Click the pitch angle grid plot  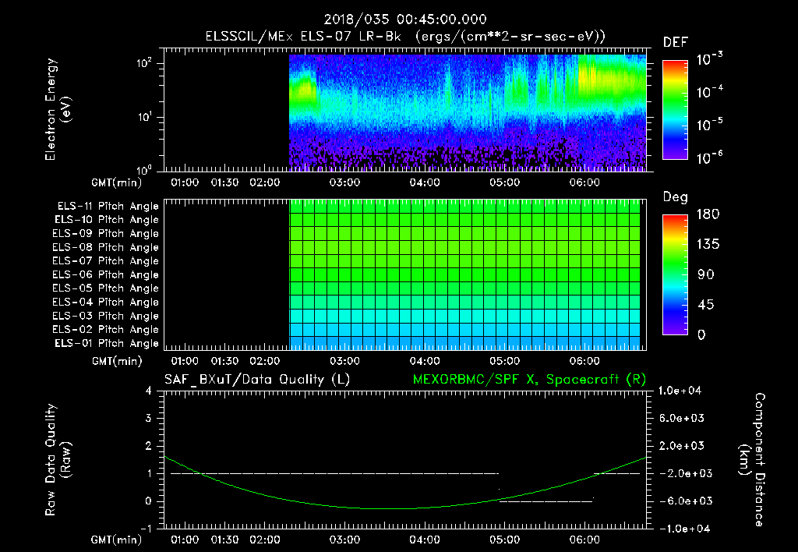[x=405, y=274]
